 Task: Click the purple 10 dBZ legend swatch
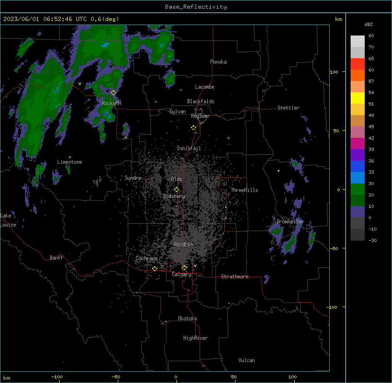coord(357,212)
